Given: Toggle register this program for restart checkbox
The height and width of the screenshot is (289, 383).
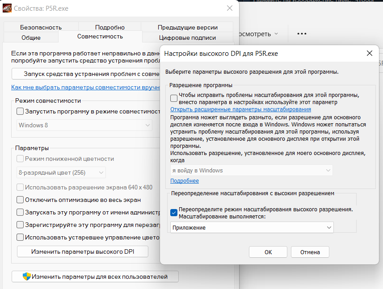Looking at the screenshot, I should point(20,225).
